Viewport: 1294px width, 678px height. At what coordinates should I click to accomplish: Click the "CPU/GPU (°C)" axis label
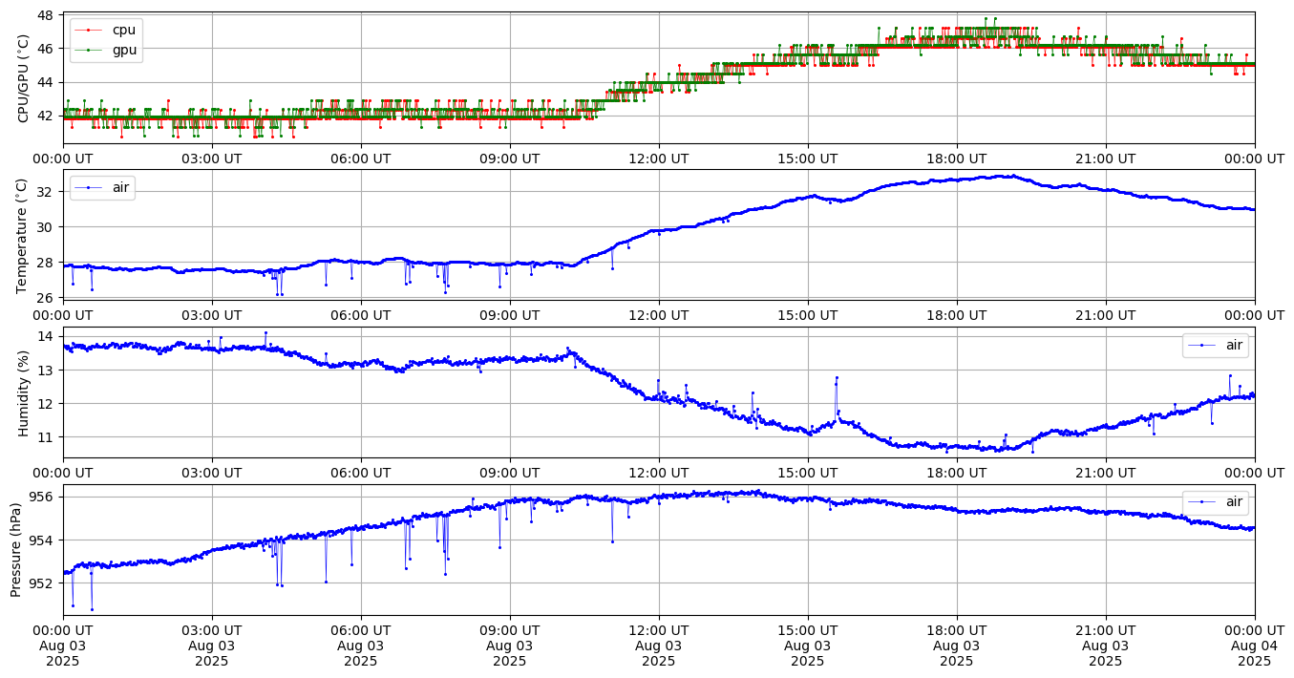pyautogui.click(x=24, y=77)
